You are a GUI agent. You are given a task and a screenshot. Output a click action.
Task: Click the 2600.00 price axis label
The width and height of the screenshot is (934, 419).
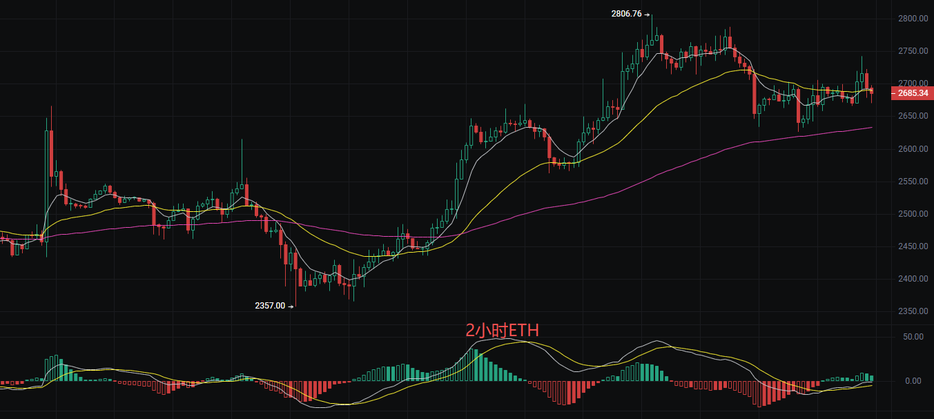[913, 149]
